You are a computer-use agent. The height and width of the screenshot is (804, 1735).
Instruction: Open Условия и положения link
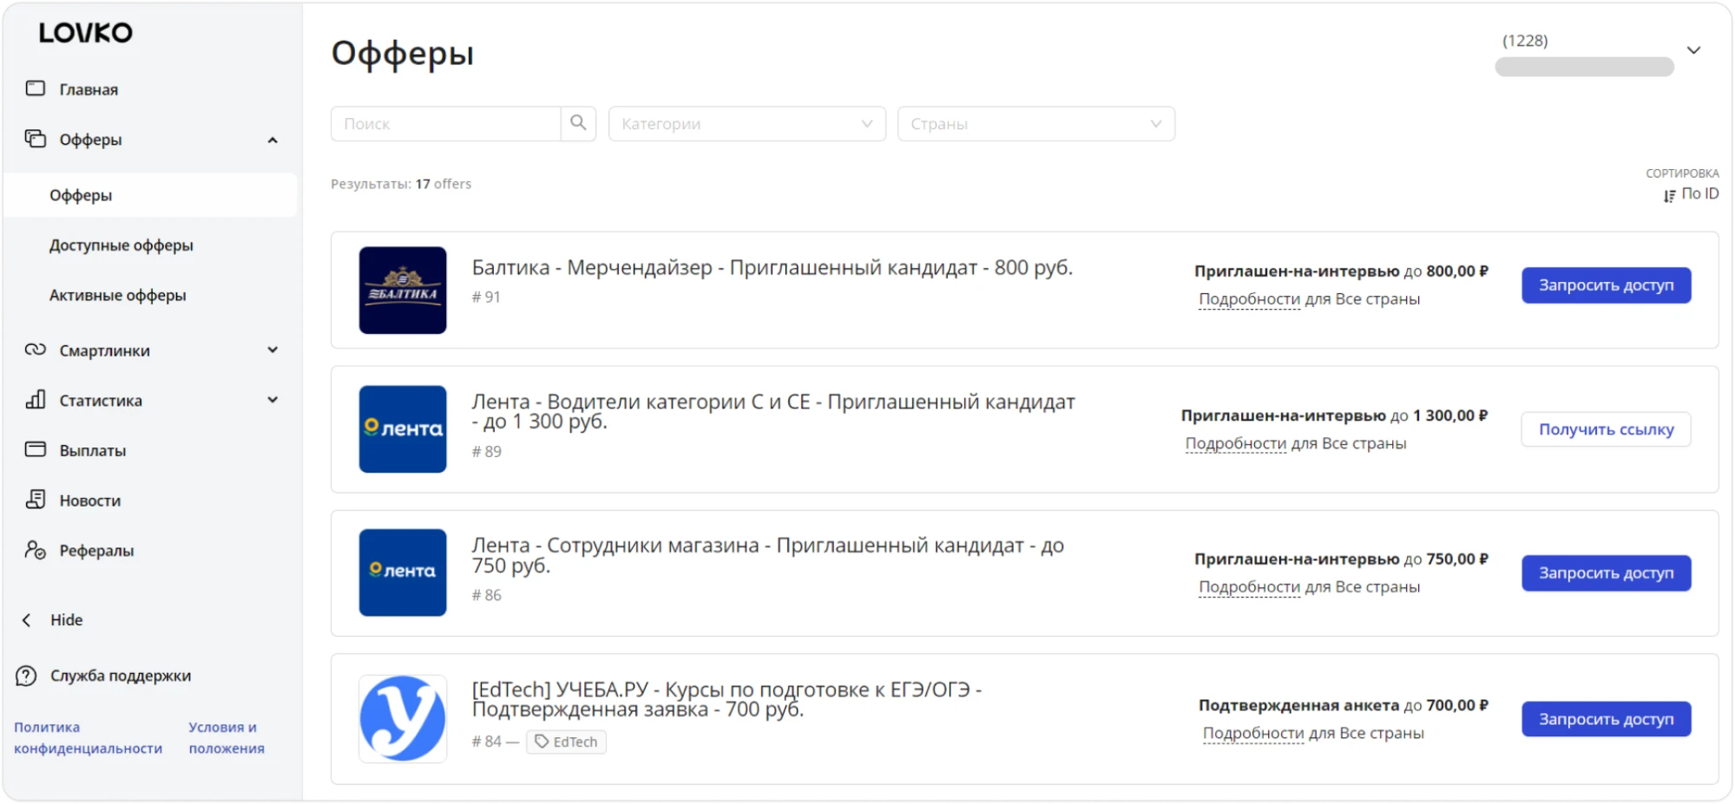[227, 737]
